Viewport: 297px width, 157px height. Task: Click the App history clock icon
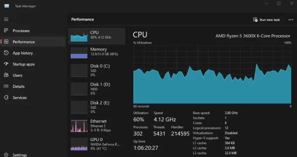coord(6,53)
